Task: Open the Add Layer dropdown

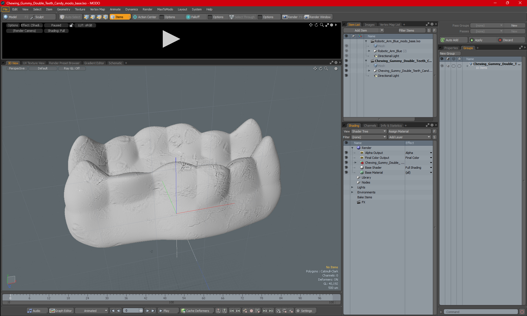Action: pos(409,137)
